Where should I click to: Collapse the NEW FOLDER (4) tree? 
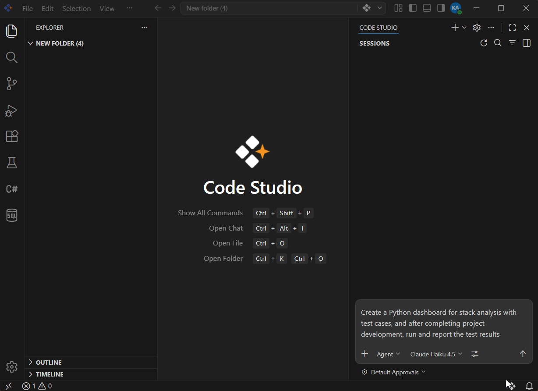point(91,43)
